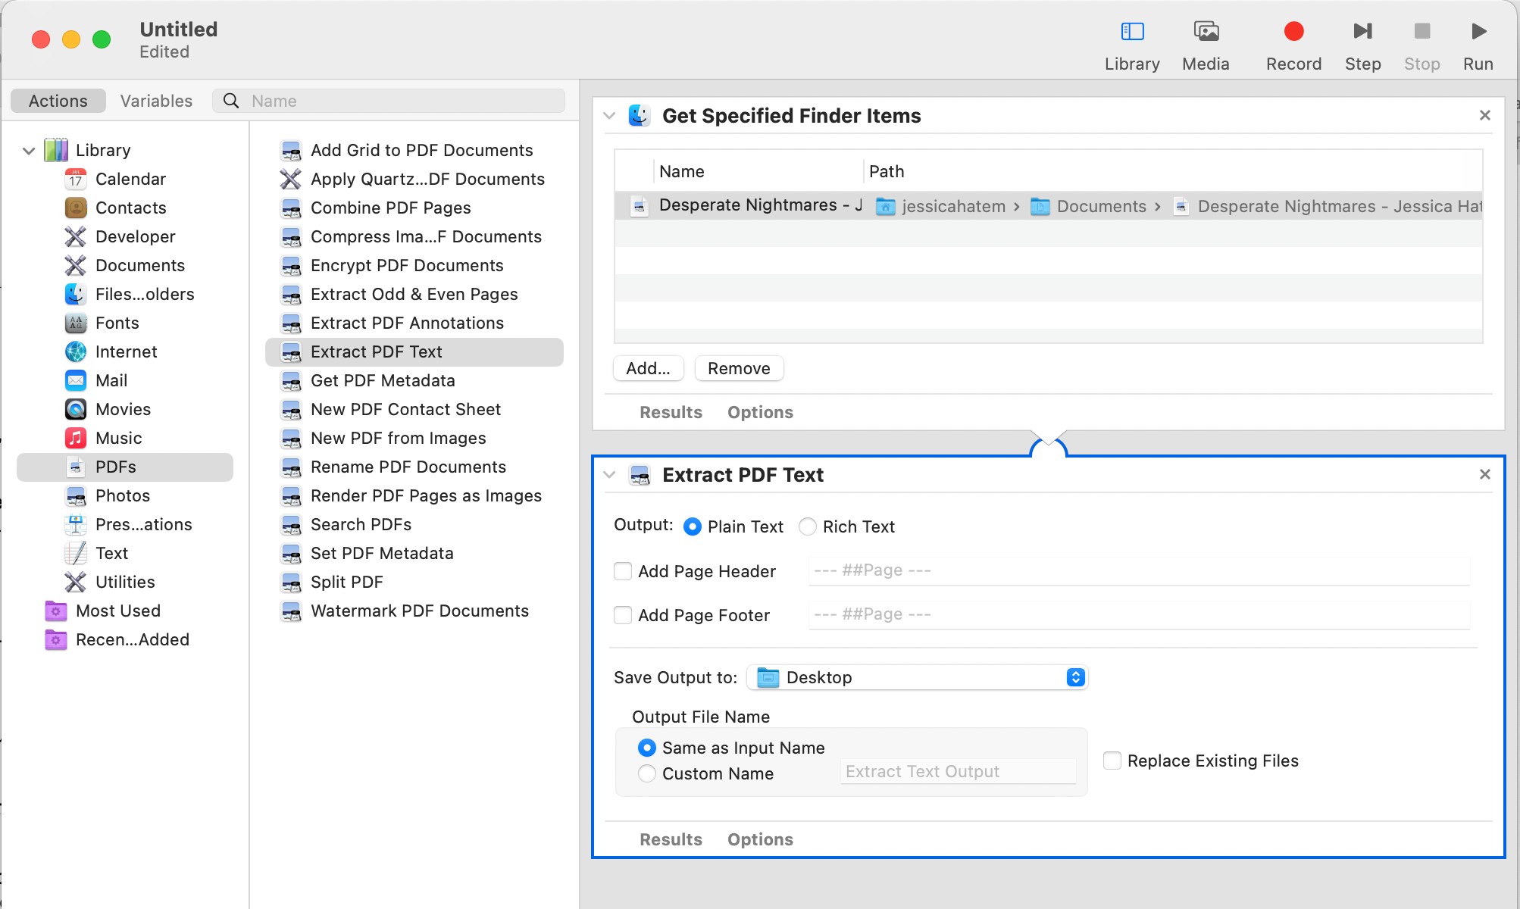Screen dimensions: 1520x909
Task: Select the Music category icon
Action: [x=76, y=439]
